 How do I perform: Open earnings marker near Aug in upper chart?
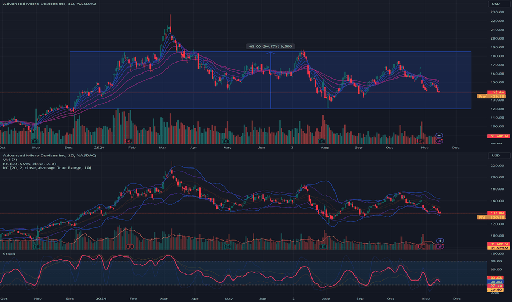tap(321, 141)
